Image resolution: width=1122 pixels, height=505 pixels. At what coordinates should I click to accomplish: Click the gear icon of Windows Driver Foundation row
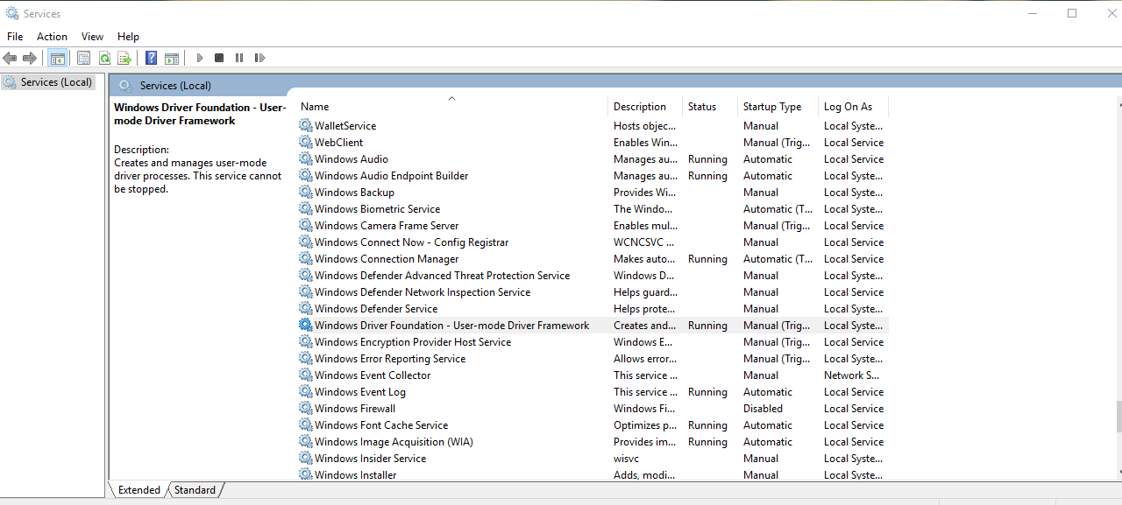point(305,326)
